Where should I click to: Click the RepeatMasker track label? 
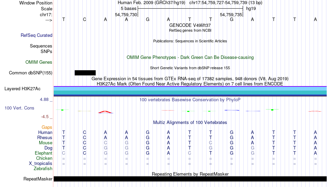click(38, 179)
